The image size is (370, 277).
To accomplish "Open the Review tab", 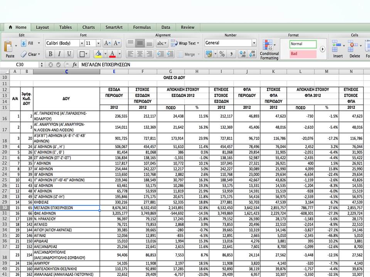I will (188, 27).
